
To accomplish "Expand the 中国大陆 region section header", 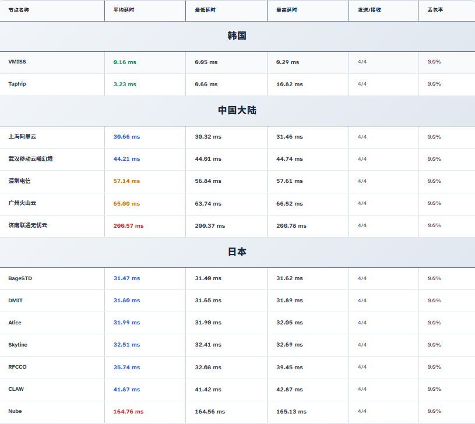I will [x=237, y=110].
